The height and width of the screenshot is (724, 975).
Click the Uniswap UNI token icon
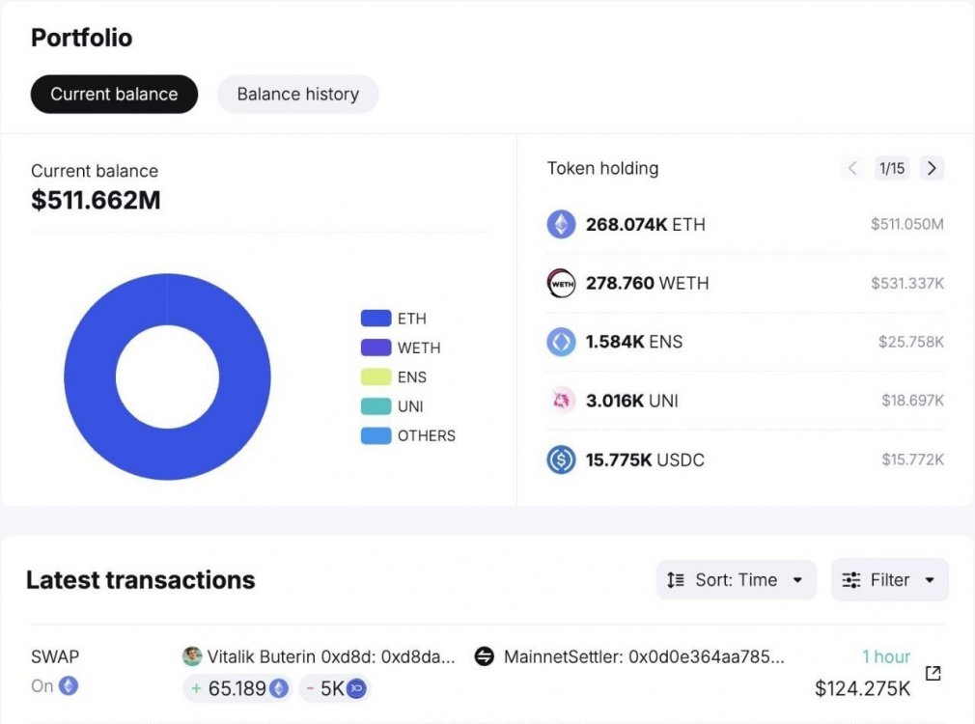click(561, 401)
